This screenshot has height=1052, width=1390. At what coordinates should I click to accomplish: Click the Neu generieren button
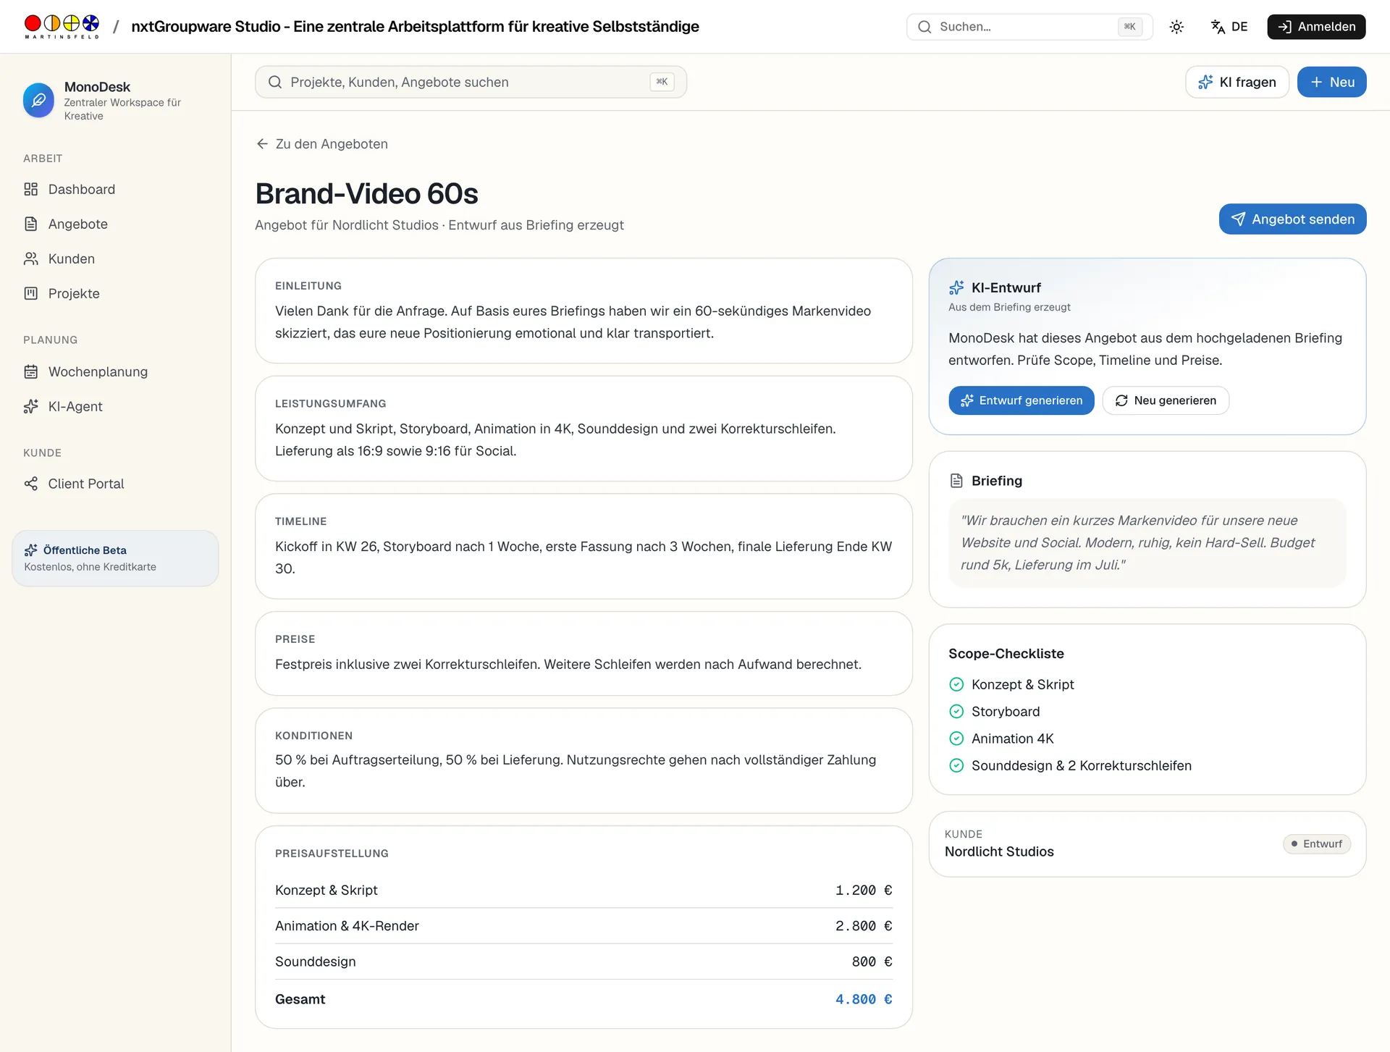click(1166, 400)
